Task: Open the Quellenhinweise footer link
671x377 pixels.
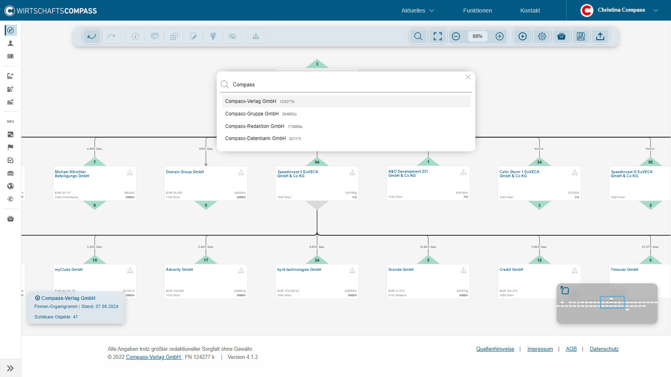Action: pos(495,349)
